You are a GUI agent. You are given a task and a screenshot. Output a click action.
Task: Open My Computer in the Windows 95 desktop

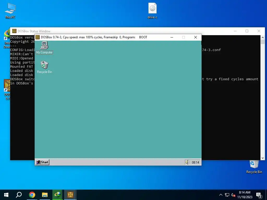(x=44, y=48)
